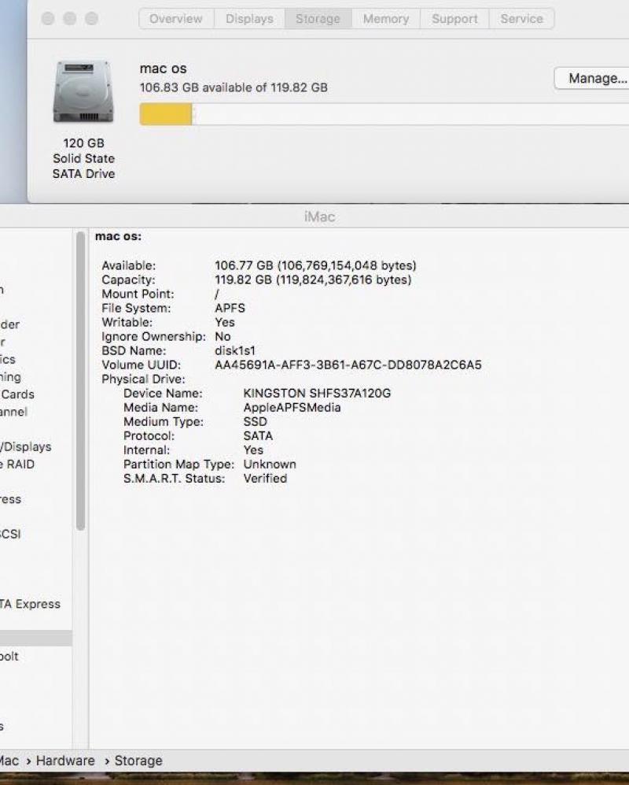The width and height of the screenshot is (629, 785).
Task: Click the Volume UUID value text
Action: tap(348, 365)
